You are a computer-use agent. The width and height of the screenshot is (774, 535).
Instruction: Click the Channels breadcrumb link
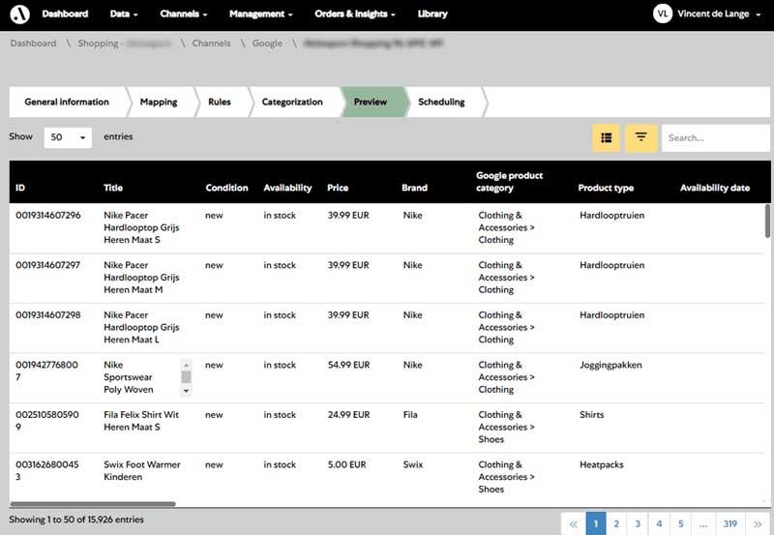[211, 44]
